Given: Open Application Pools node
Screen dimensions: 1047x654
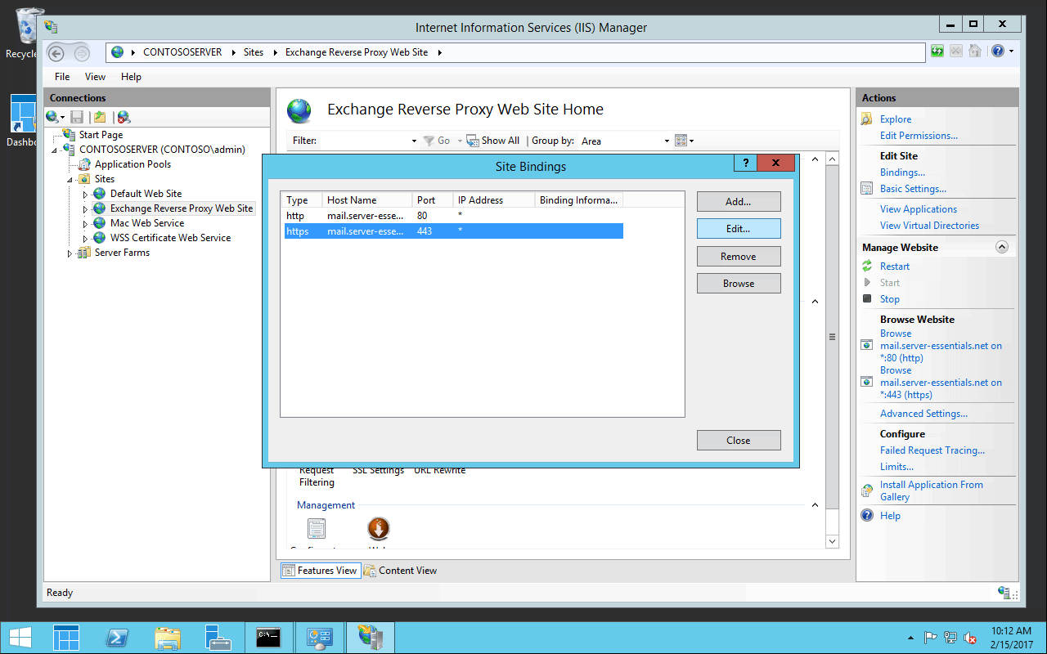Looking at the screenshot, I should [x=133, y=164].
